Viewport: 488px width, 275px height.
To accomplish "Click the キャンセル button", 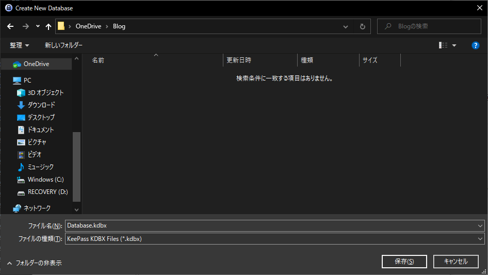I will coord(456,262).
